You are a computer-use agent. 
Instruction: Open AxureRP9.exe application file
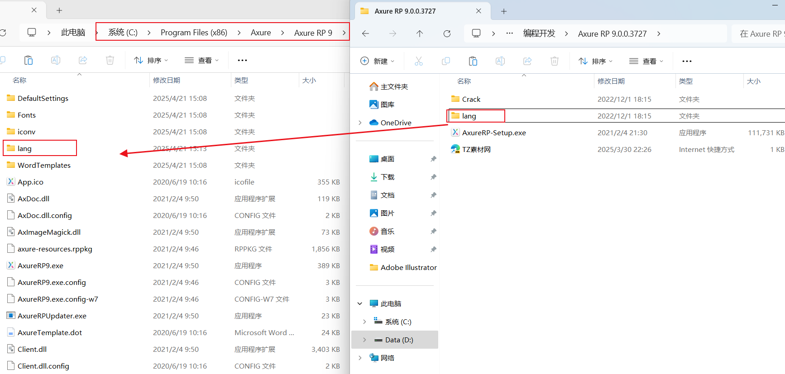pos(40,265)
